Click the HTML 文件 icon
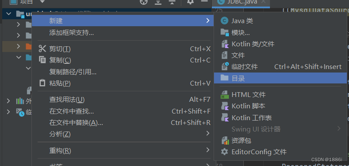349x166 pixels. [x=225, y=94]
